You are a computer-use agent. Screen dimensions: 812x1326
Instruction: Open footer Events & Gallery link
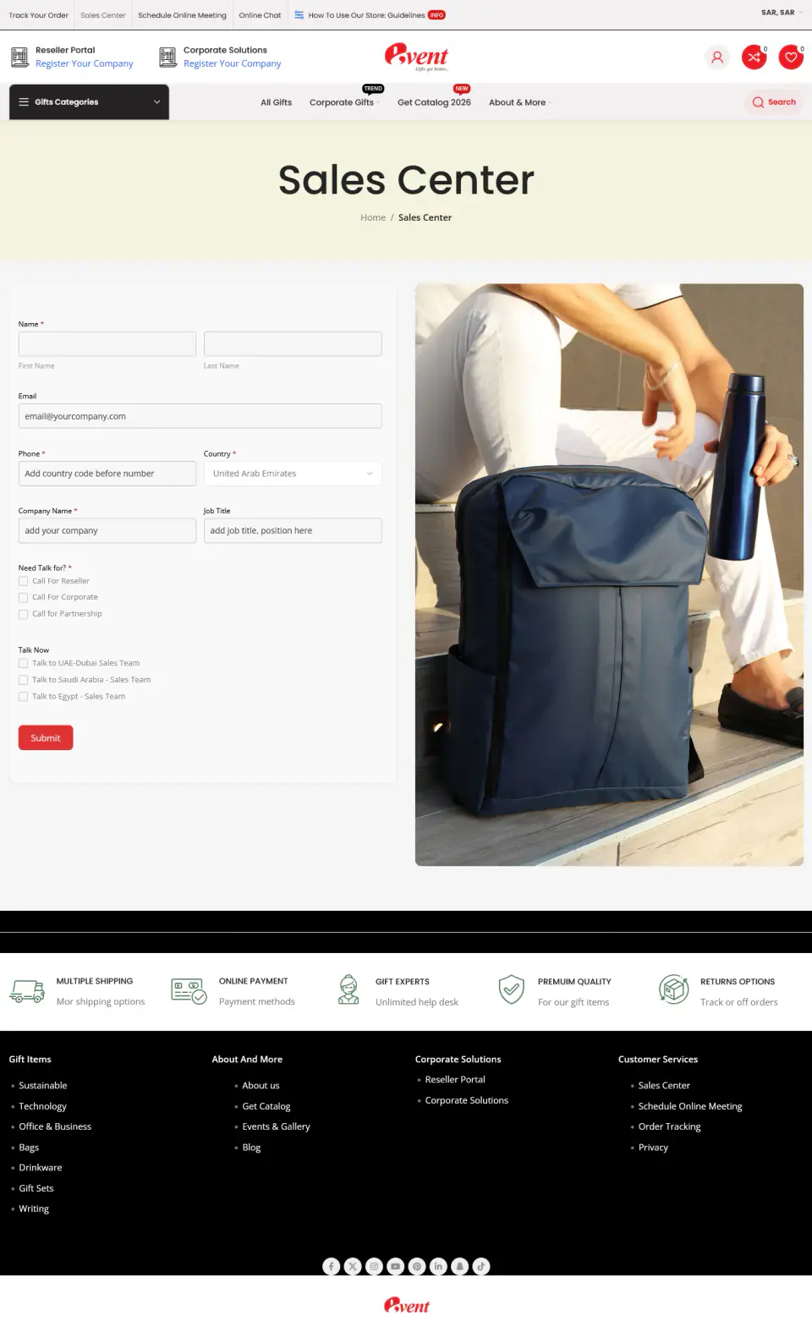(x=276, y=1126)
